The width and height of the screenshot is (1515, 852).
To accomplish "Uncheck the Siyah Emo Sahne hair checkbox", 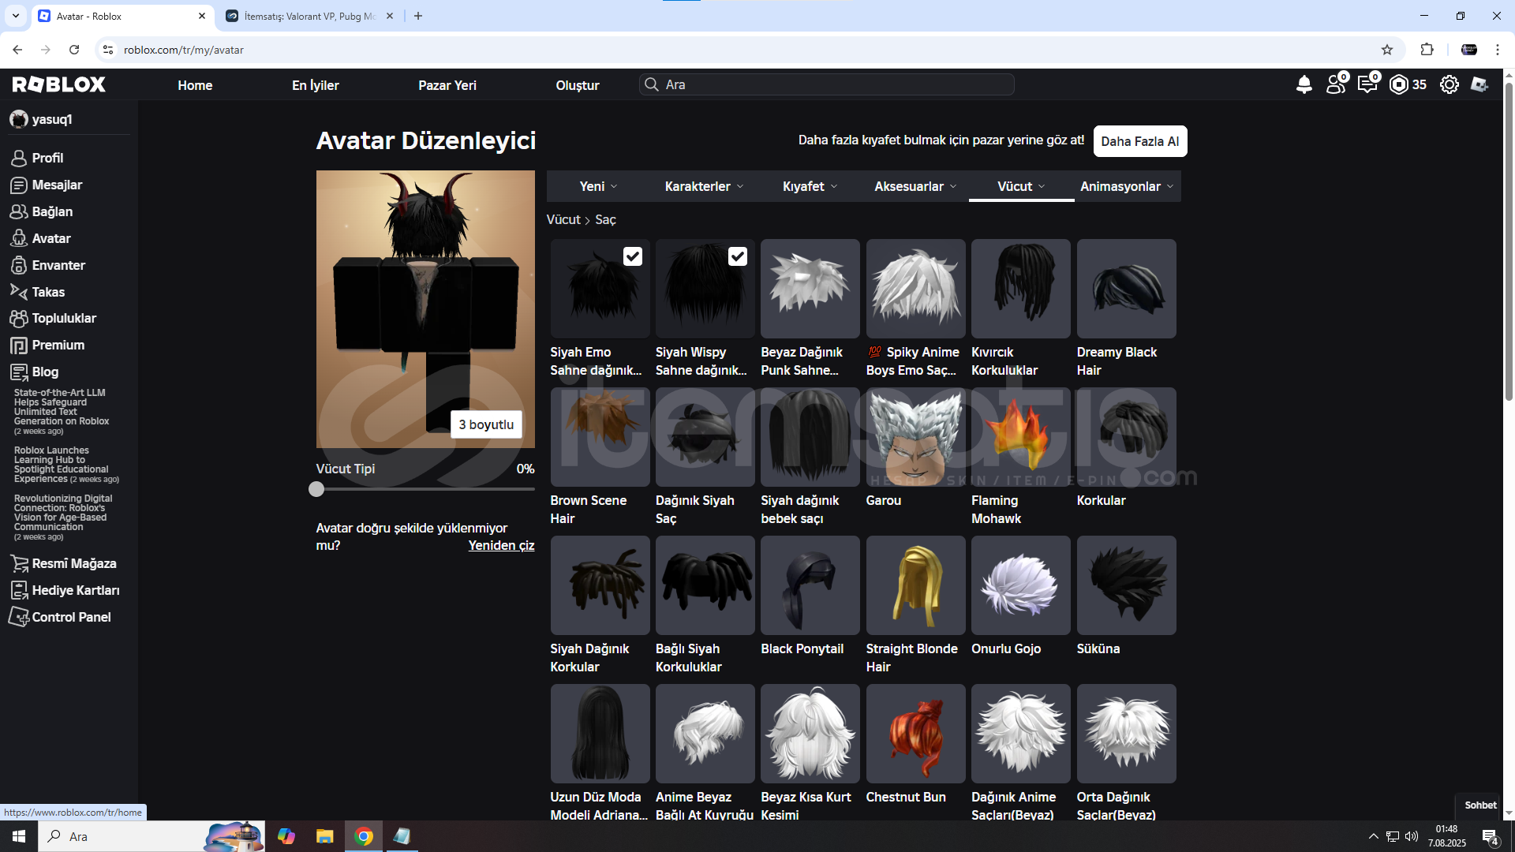I will pos(632,256).
